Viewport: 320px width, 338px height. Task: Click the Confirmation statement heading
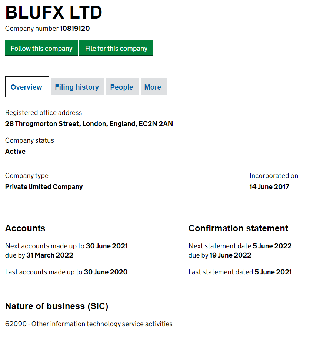click(x=238, y=228)
